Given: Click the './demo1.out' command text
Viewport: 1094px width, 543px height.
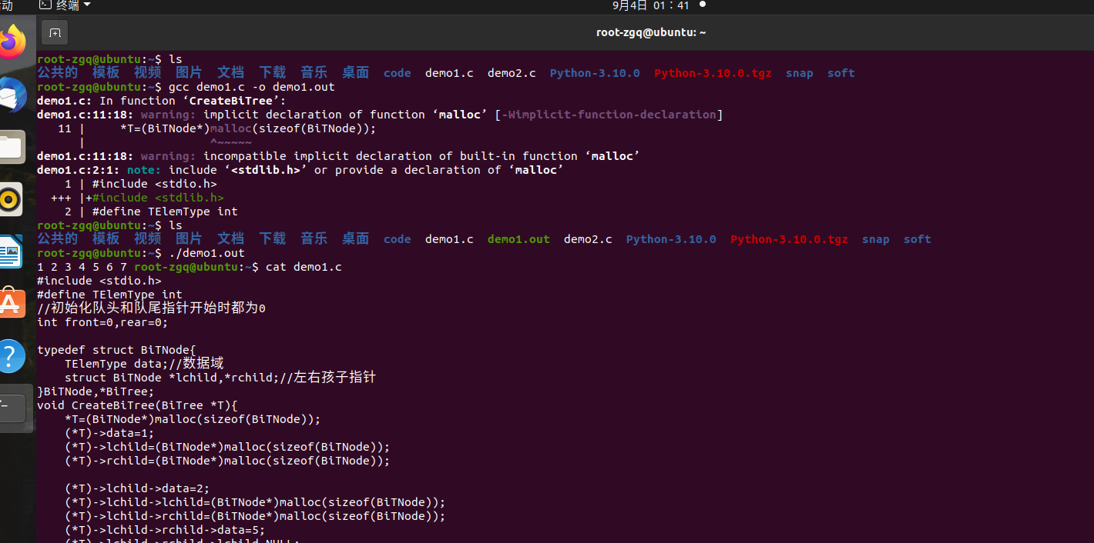Looking at the screenshot, I should 206,253.
